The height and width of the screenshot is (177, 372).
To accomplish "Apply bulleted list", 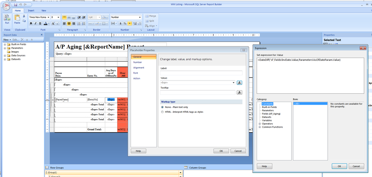I will point(79,23).
